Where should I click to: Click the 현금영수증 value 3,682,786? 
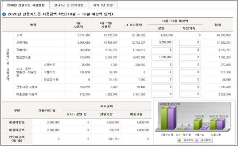139,58
